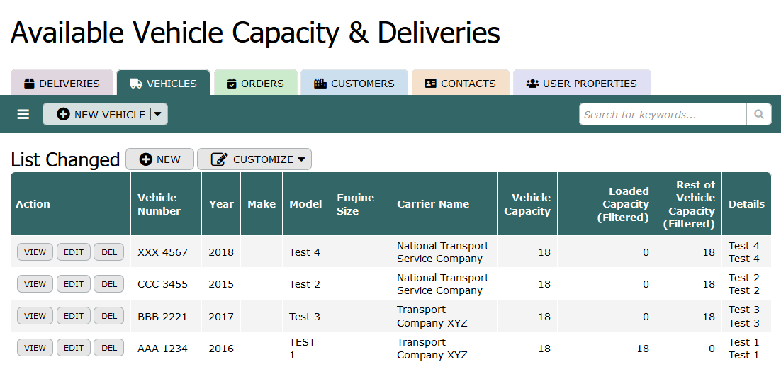The image size is (781, 367).
Task: Open the hamburger menu icon
Action: point(23,114)
